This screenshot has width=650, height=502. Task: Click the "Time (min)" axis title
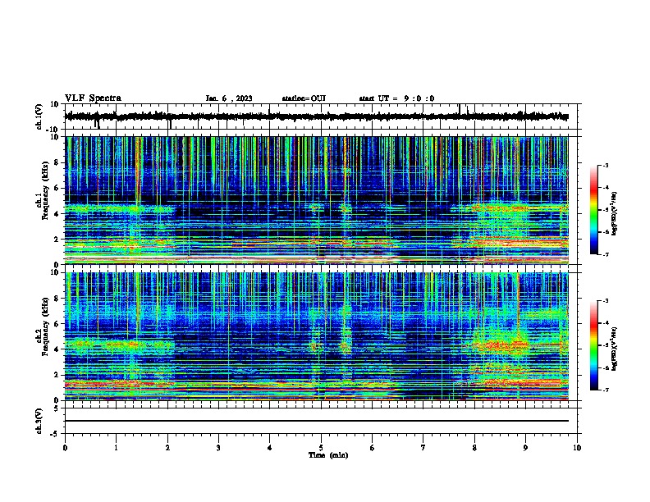click(x=328, y=455)
